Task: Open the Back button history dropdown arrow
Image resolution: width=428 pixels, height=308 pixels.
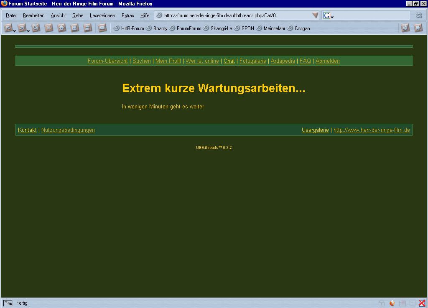Action: [x=14, y=31]
